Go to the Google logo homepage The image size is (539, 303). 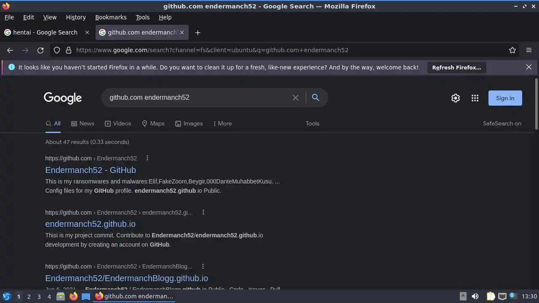[63, 98]
